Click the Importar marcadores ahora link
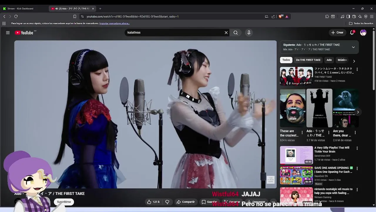This screenshot has height=212, width=376. (x=114, y=23)
